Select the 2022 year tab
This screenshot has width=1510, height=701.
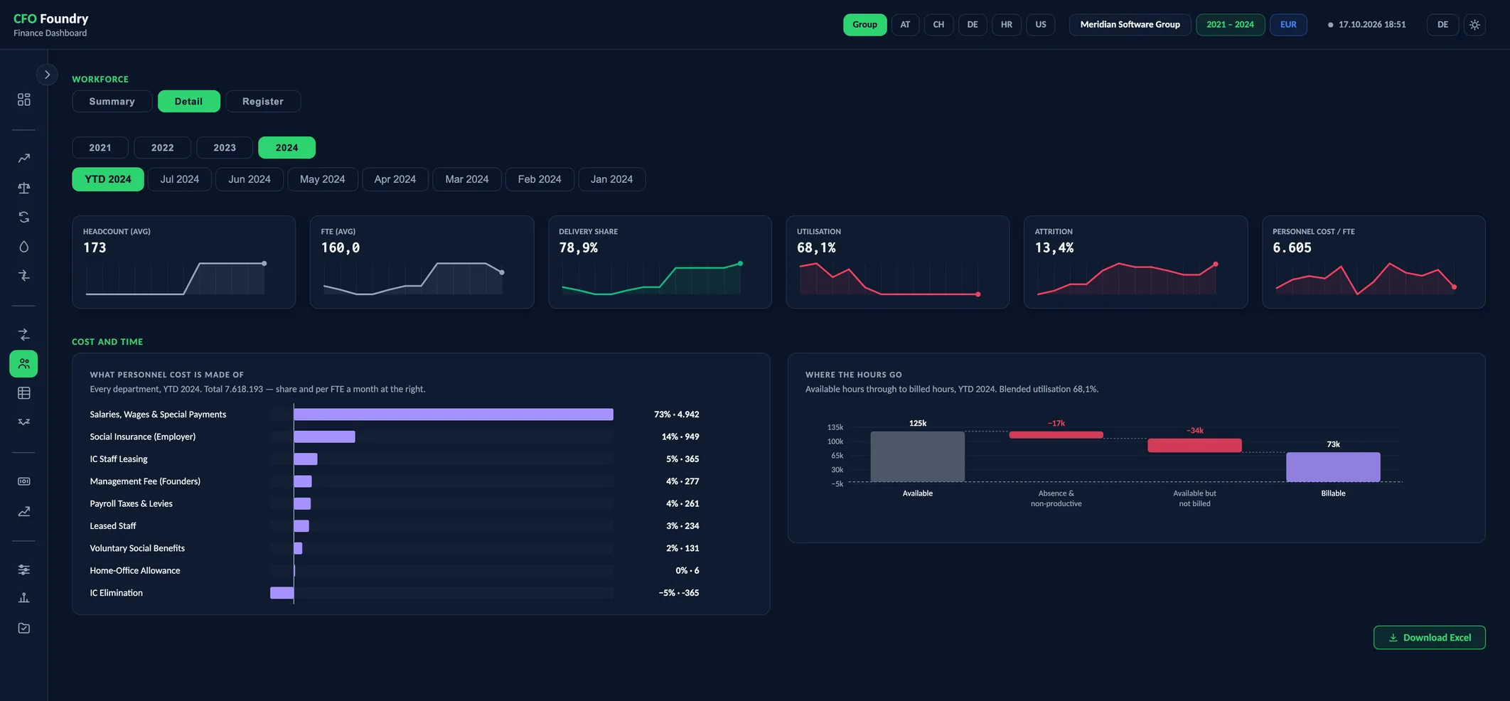point(162,147)
